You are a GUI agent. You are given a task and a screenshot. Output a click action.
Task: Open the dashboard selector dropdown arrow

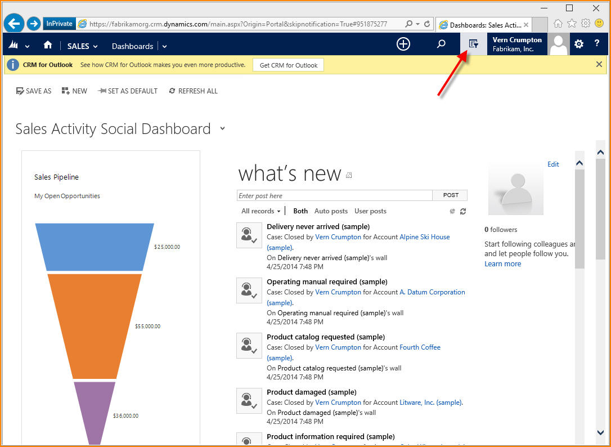point(222,129)
